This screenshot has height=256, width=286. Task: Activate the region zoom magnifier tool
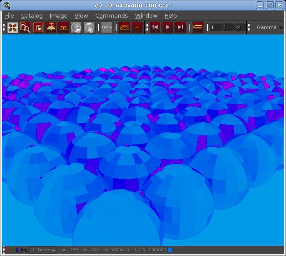point(25,27)
